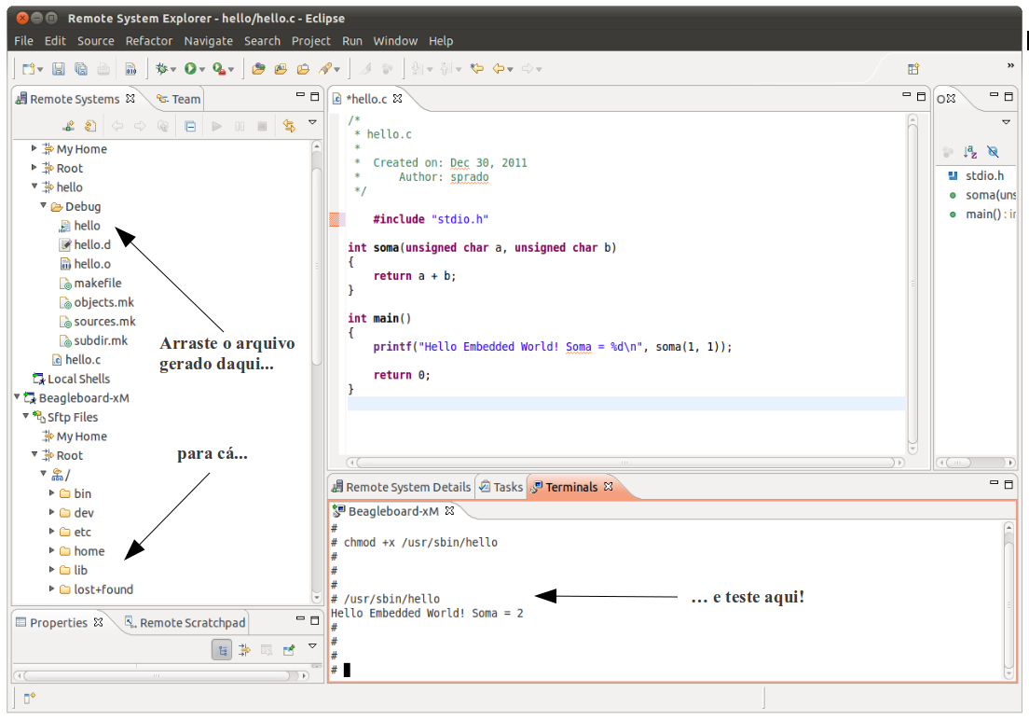
Task: Click the editor's vertical scrollbar
Action: [x=912, y=284]
